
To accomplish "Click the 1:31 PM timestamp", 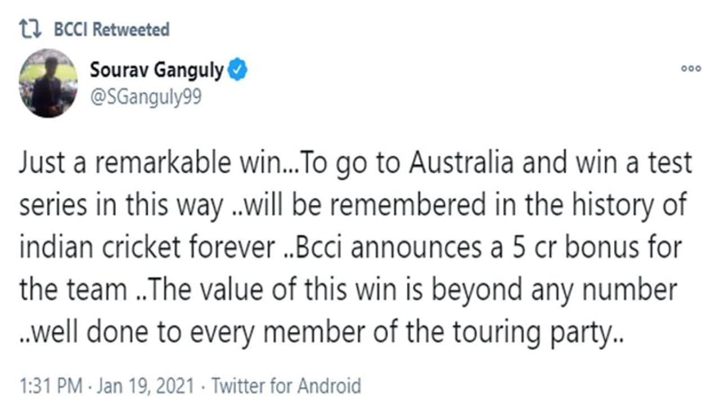I will 51,386.
